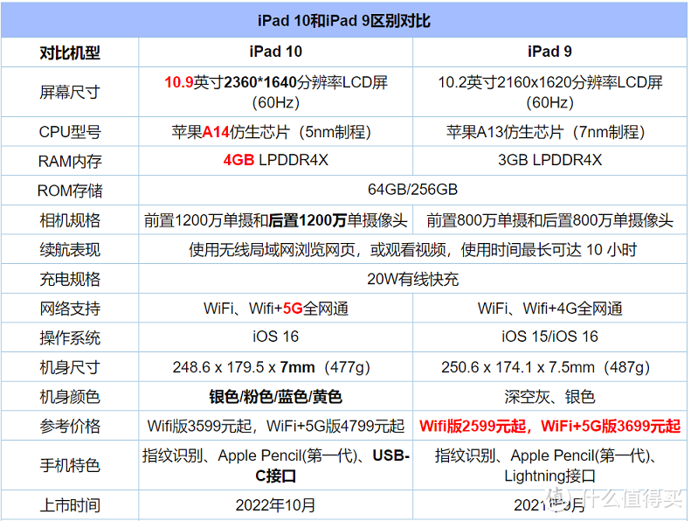This screenshot has width=691, height=521.
Task: Select the '机身颜色' row label
Action: point(70,397)
